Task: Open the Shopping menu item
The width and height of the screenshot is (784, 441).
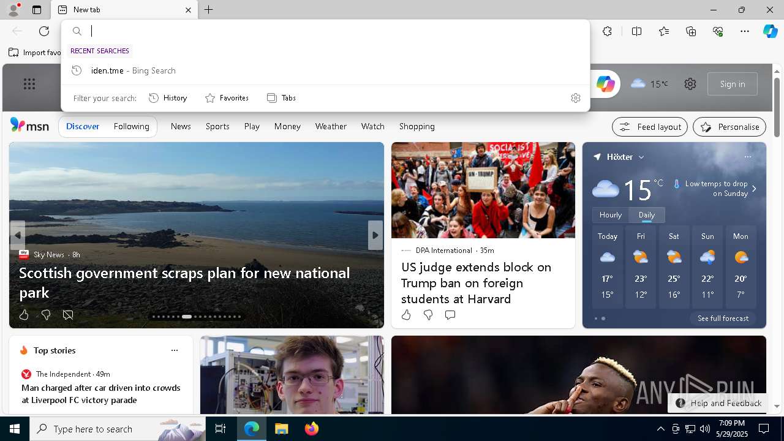Action: (417, 126)
